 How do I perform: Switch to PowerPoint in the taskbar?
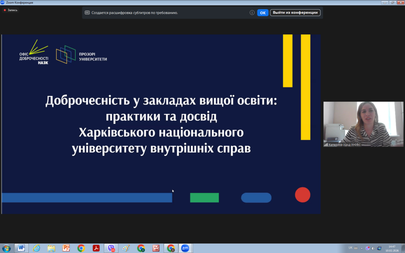tap(66, 248)
